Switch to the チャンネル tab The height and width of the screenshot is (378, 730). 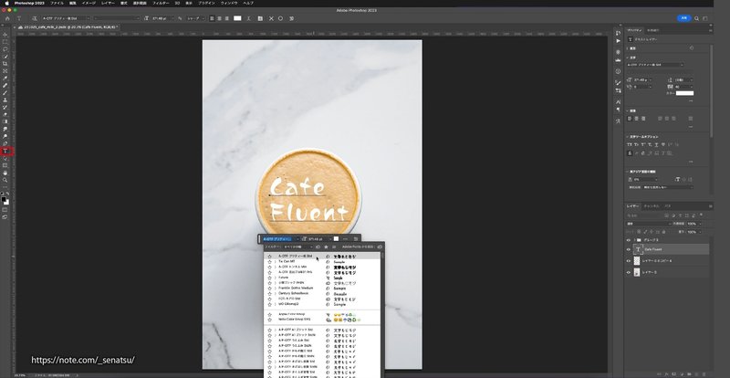pos(652,206)
